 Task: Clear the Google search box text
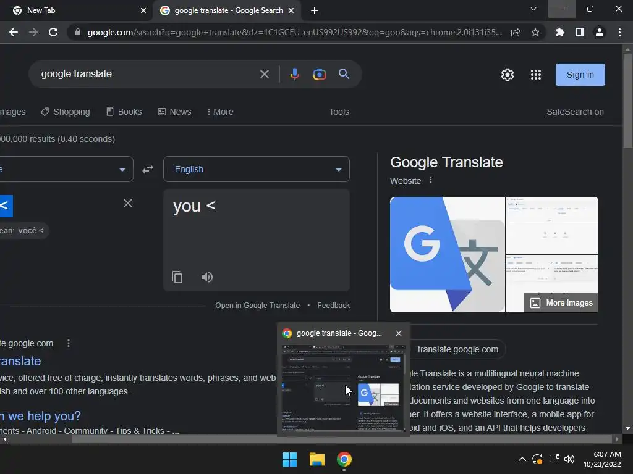coord(265,74)
